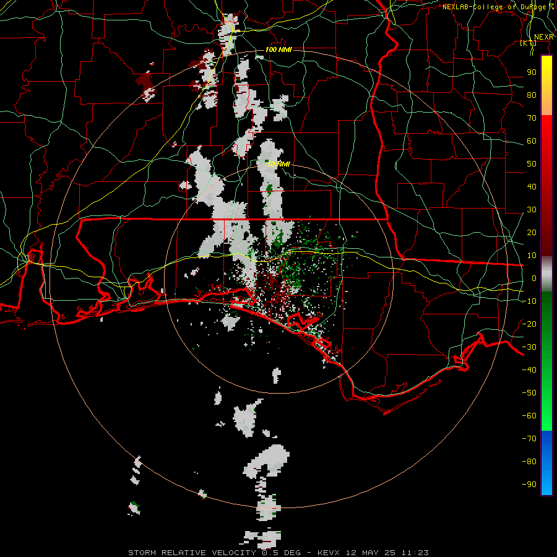Click the gray zero-velocity segment of the color bar
The width and height of the screenshot is (557, 557).
(x=546, y=274)
